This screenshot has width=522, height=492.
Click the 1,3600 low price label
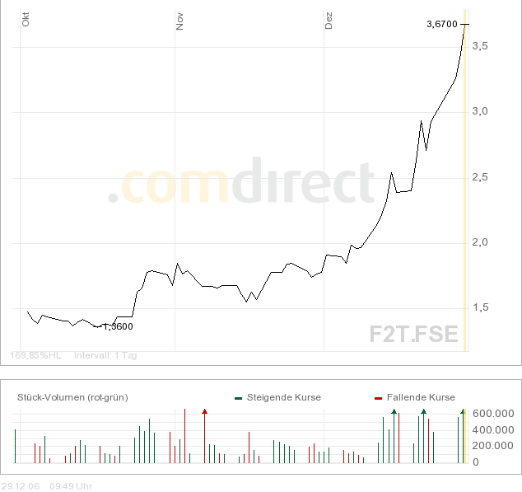point(117,326)
